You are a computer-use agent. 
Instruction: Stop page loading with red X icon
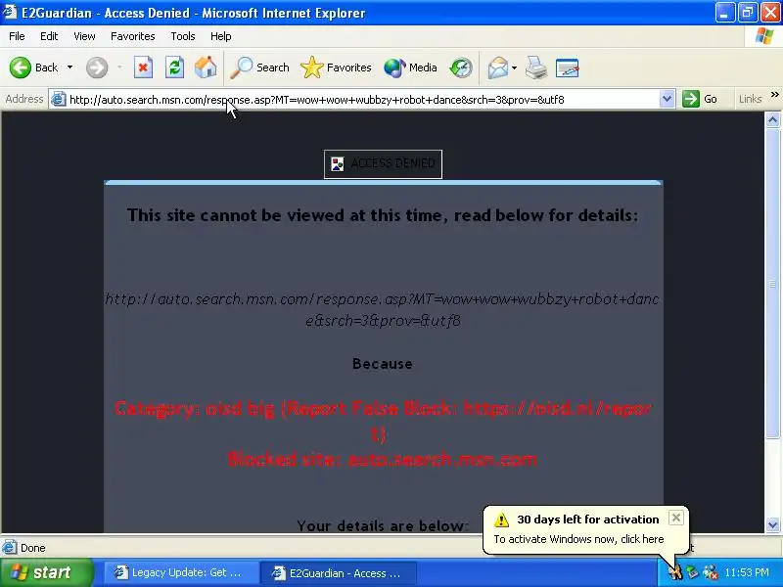pos(143,68)
